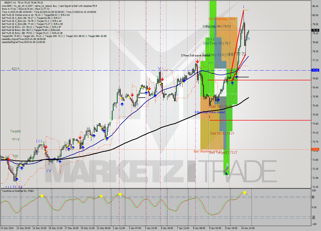321x231 pixels.
Task: Click the 80.45 price scale value
Action: click(x=315, y=6)
